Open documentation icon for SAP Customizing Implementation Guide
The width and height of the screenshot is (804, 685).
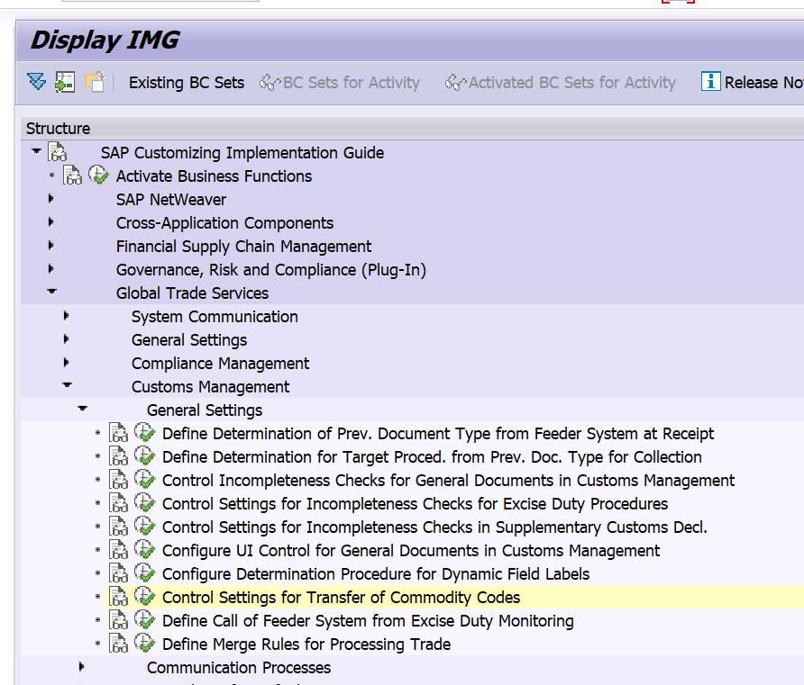point(57,152)
